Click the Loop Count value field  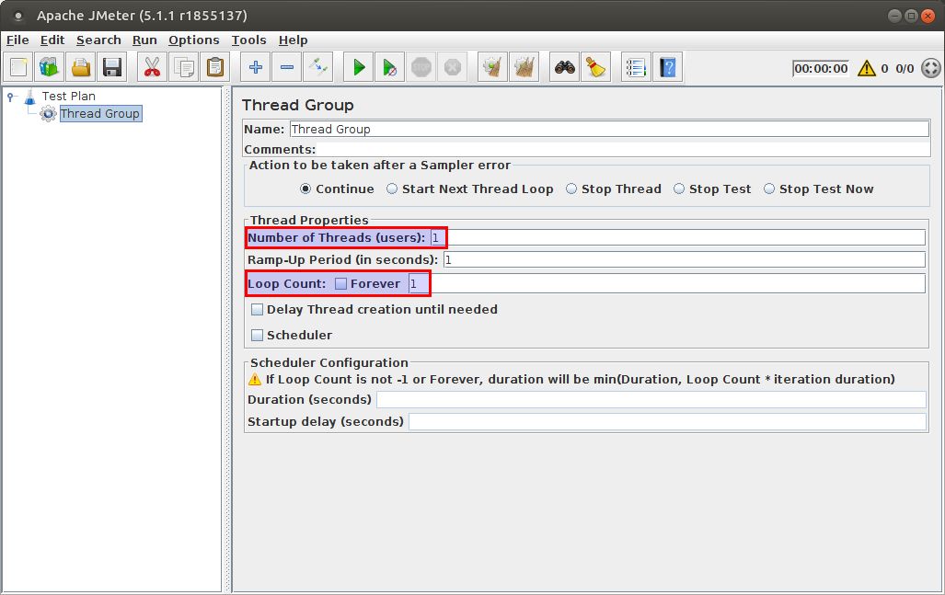[666, 283]
